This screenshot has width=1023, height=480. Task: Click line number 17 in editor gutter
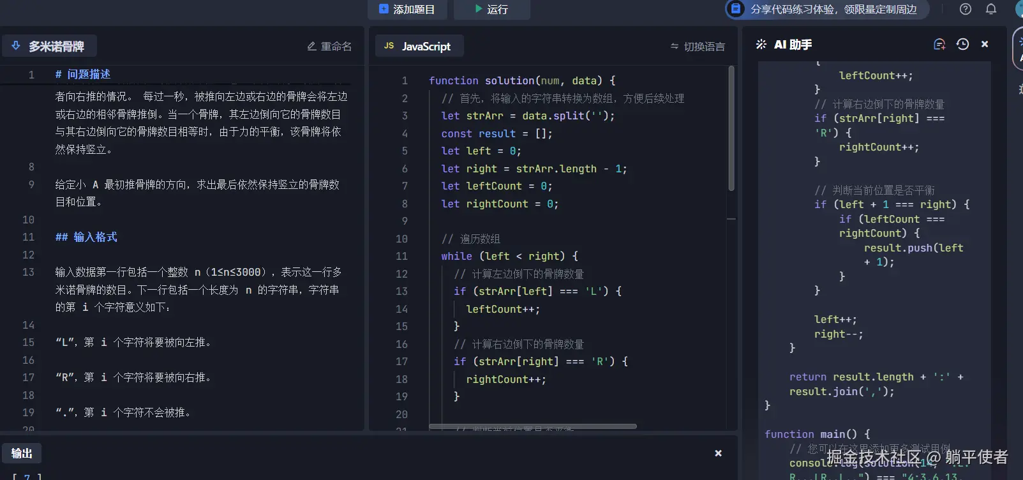tap(401, 361)
